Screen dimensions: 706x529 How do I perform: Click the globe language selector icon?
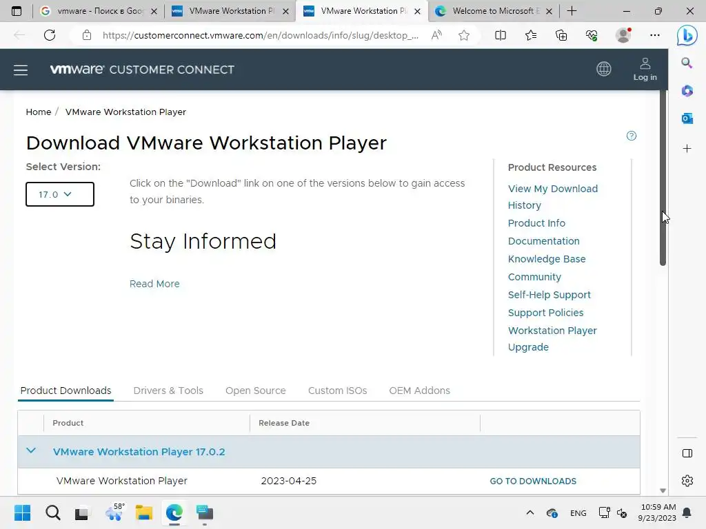click(x=604, y=69)
